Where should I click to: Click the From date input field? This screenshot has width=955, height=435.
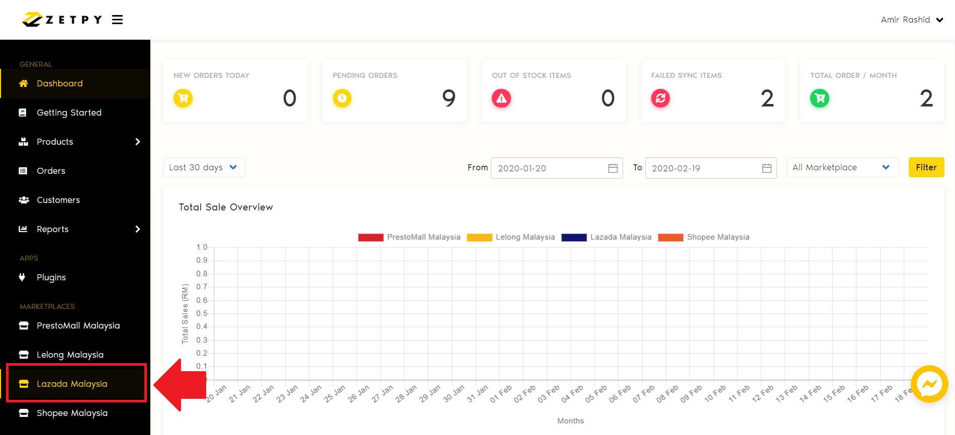pos(557,168)
